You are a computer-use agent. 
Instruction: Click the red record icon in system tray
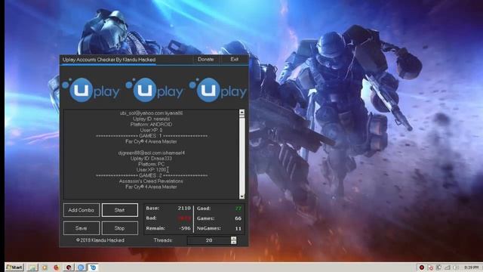(x=421, y=267)
